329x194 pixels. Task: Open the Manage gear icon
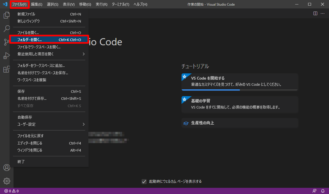[7, 181]
